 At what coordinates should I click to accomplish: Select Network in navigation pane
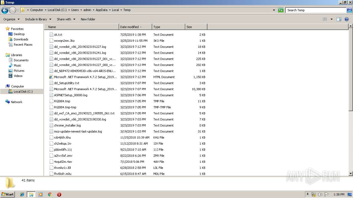click(x=17, y=102)
